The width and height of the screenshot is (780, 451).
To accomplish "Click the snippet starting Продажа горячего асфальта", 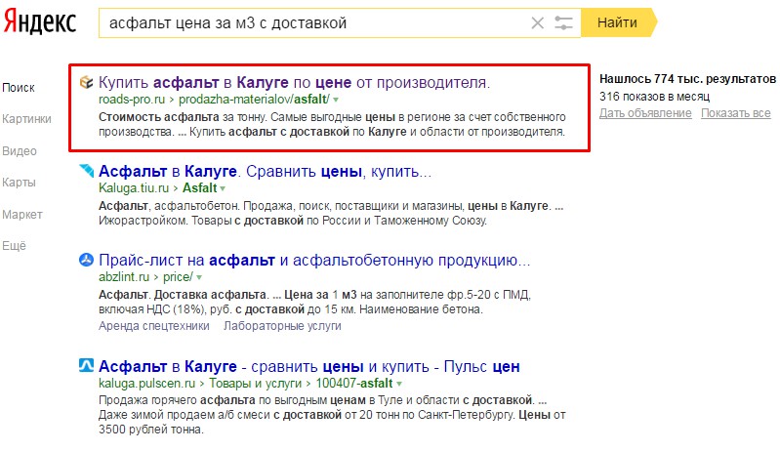I will coord(332,415).
